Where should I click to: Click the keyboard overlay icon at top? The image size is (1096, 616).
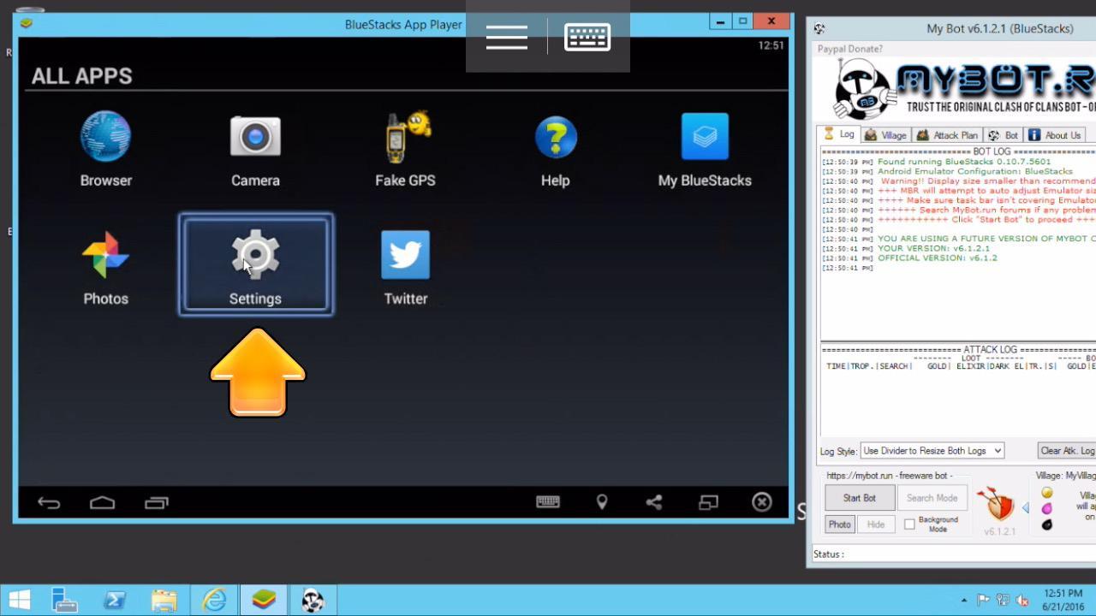(x=587, y=37)
